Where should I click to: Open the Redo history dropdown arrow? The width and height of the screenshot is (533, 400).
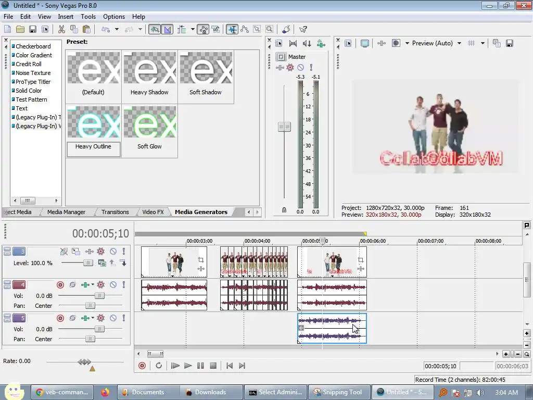point(140,29)
